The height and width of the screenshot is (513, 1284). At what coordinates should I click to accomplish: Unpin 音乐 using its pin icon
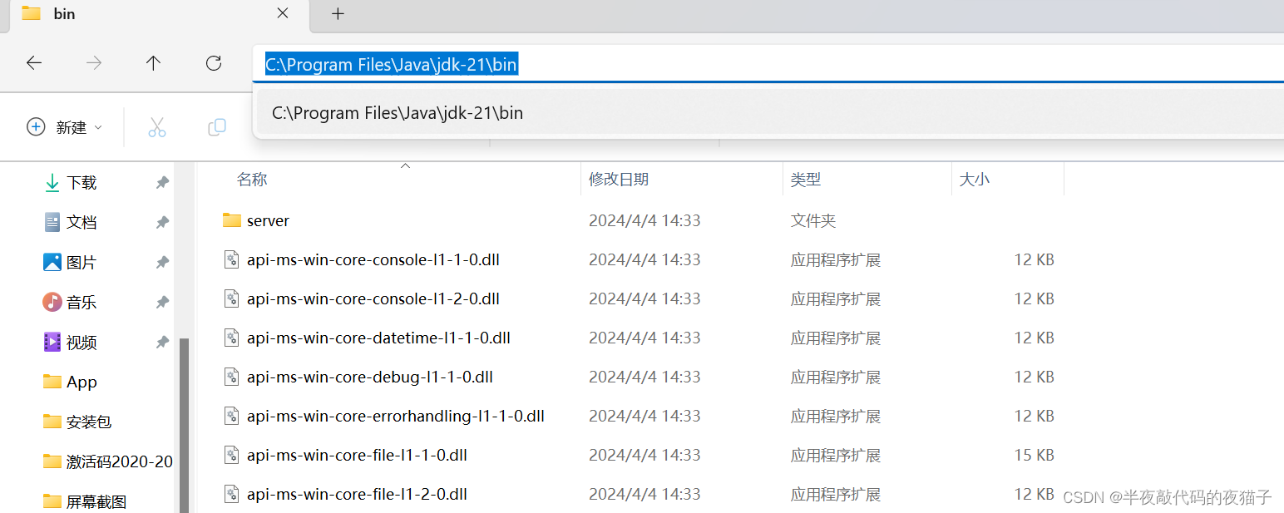(x=162, y=302)
